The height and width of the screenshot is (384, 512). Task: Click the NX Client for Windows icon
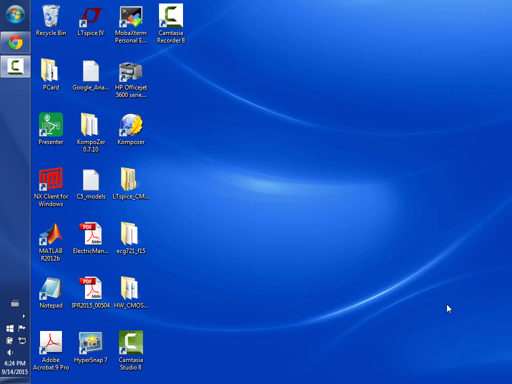tap(51, 180)
